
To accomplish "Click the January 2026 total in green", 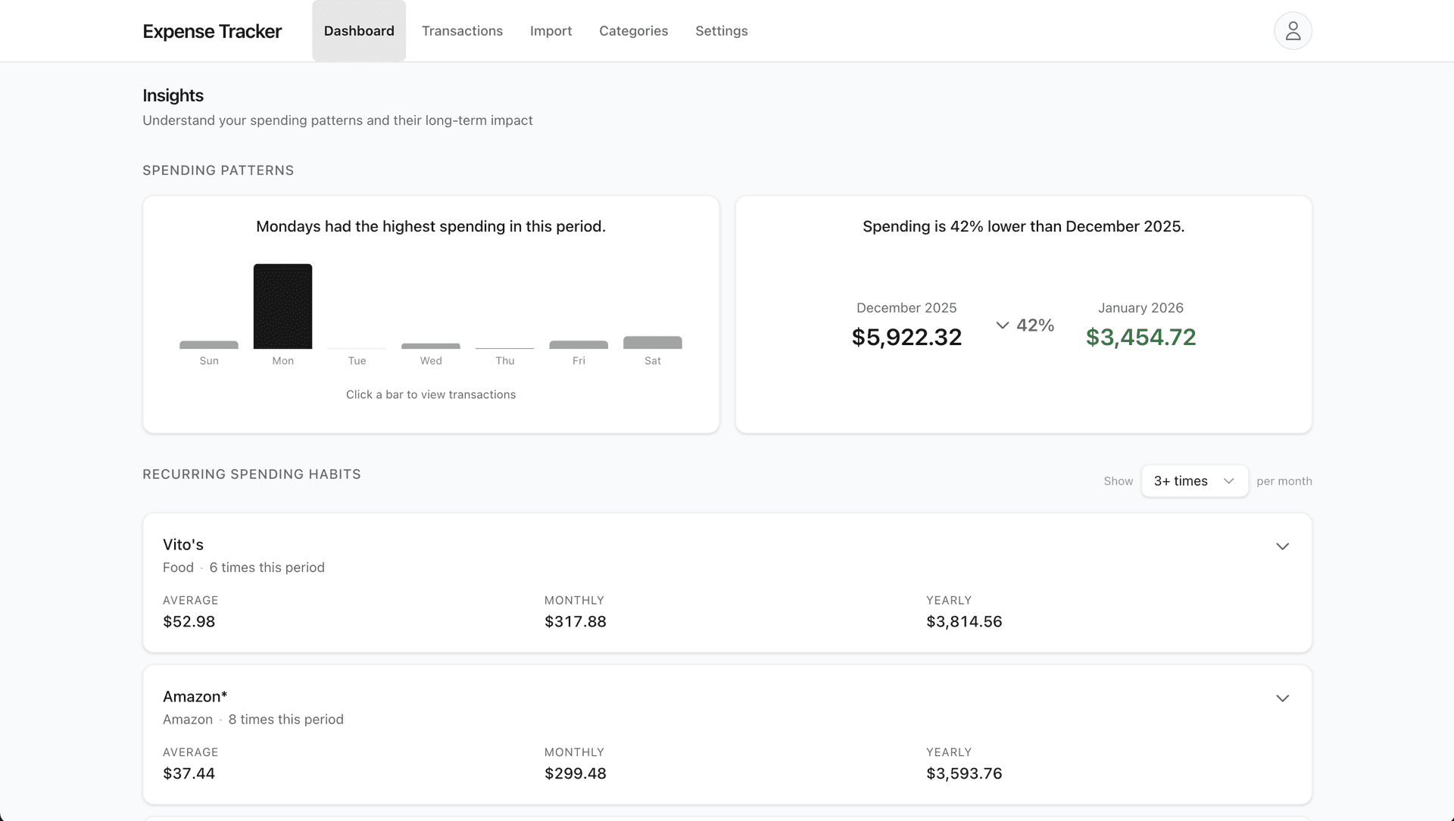I will (1140, 337).
